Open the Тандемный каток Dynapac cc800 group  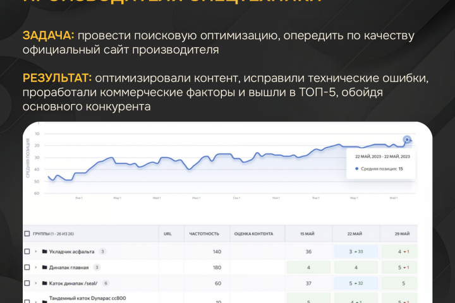(87, 298)
